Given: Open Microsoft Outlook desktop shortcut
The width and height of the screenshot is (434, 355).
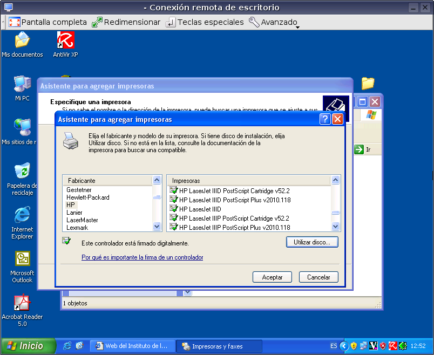Looking at the screenshot, I should point(22,267).
